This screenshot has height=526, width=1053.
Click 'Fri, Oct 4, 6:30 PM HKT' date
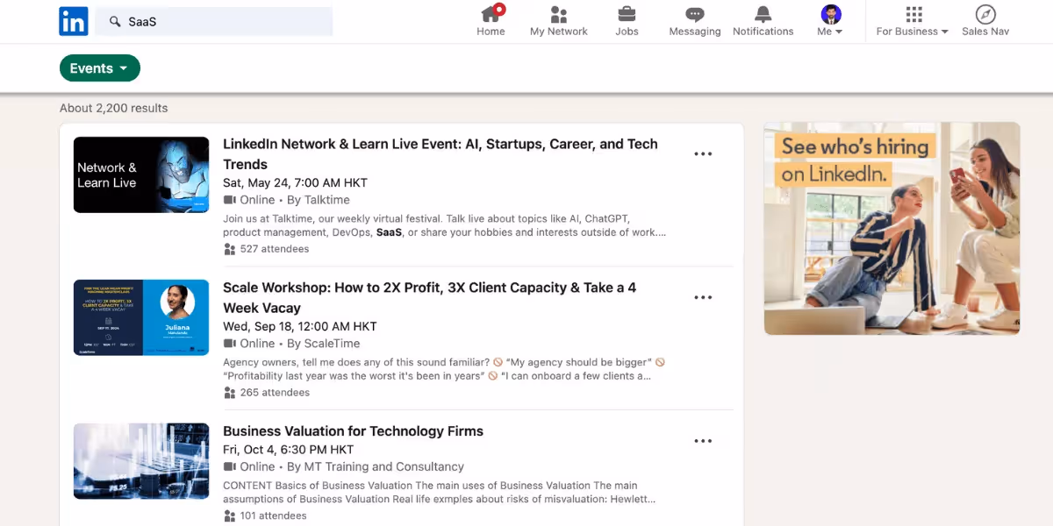point(289,450)
